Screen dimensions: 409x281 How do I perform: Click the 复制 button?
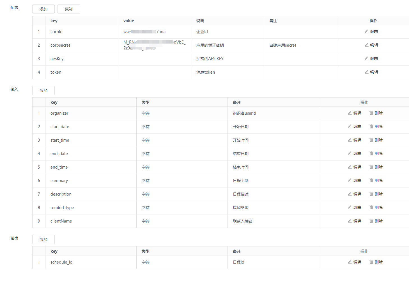coord(69,9)
